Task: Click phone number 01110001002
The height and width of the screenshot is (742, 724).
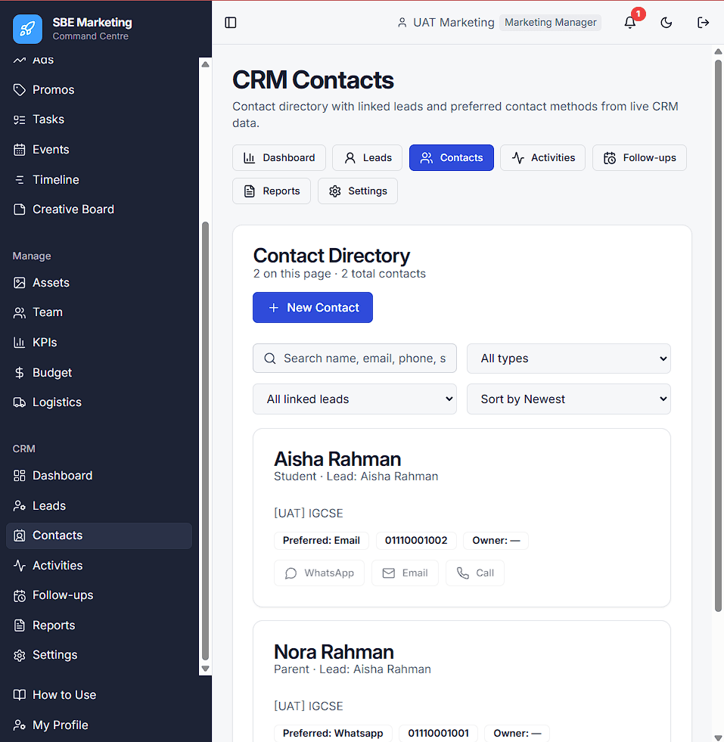Action: coord(416,540)
